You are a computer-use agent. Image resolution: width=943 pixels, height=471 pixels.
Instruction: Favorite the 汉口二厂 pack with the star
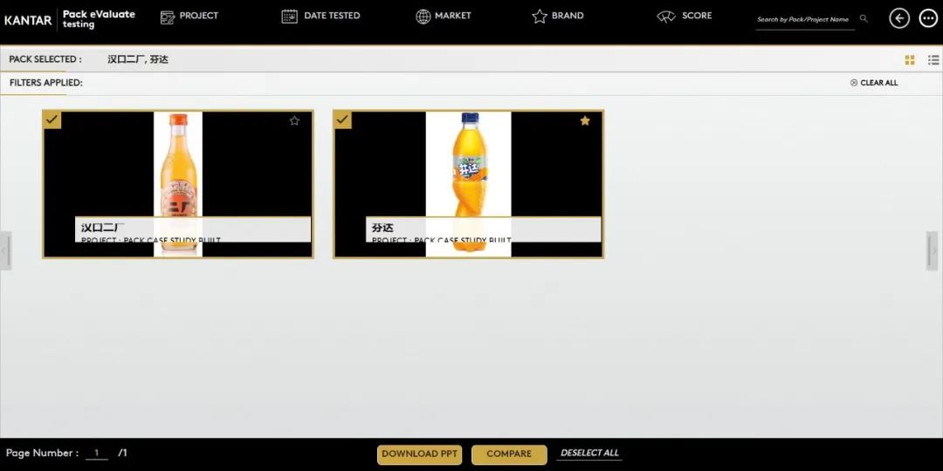294,120
